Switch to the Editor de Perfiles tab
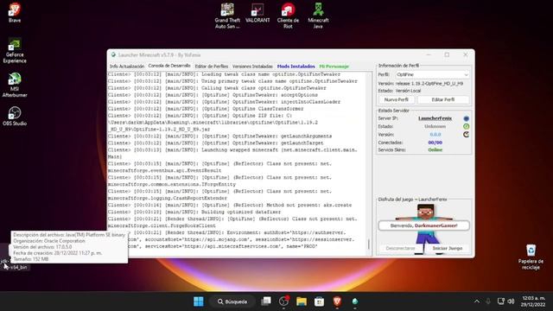Viewport: 553px width, 311px height. (x=211, y=67)
